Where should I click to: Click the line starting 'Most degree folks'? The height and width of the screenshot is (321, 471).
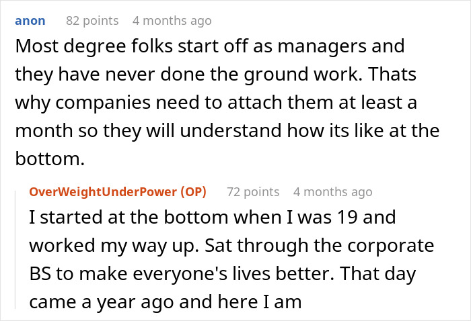(x=210, y=46)
